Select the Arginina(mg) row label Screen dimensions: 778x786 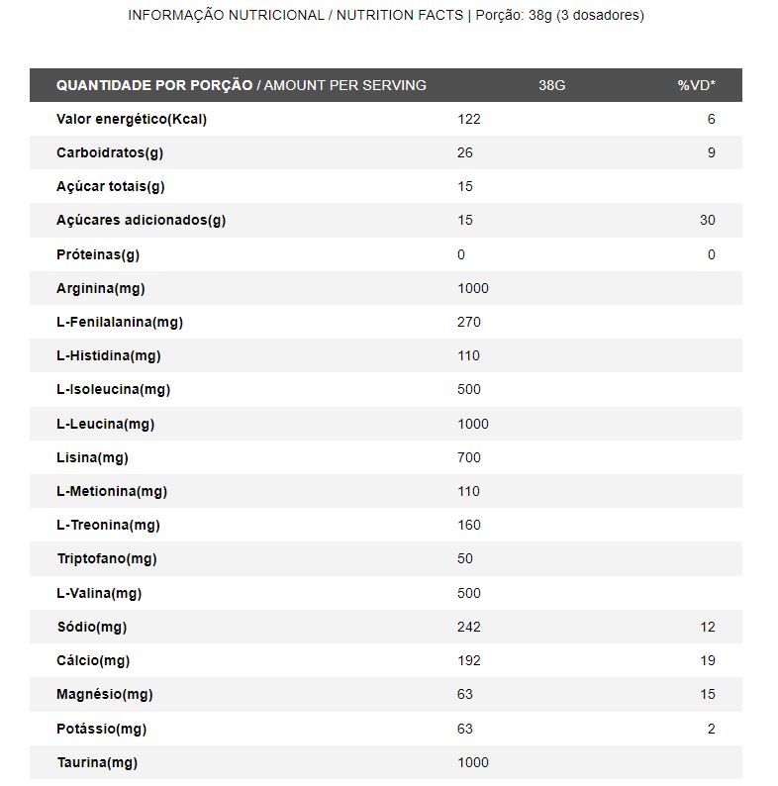(x=101, y=288)
